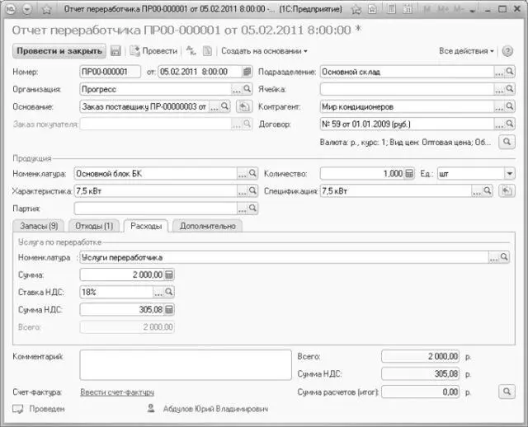The image size is (528, 427).
Task: Expand the Ед. unit dropdown arrow
Action: pos(510,174)
